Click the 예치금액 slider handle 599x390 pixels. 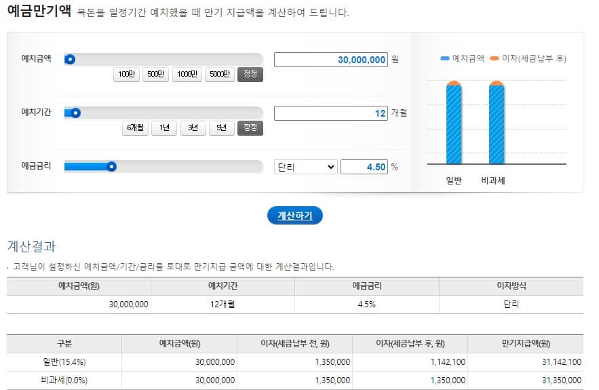[70, 60]
